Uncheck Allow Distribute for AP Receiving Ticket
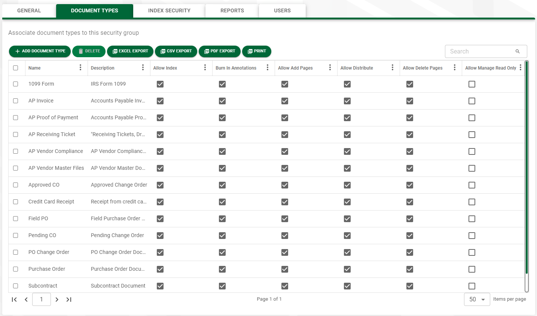 (347, 135)
